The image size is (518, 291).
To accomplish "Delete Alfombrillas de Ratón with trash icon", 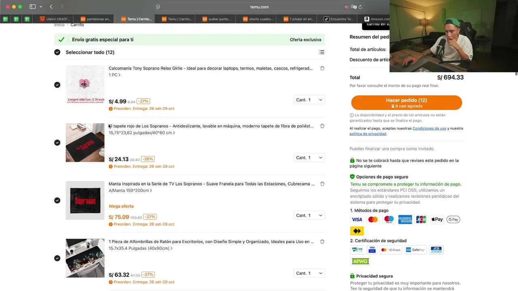I will (x=322, y=242).
